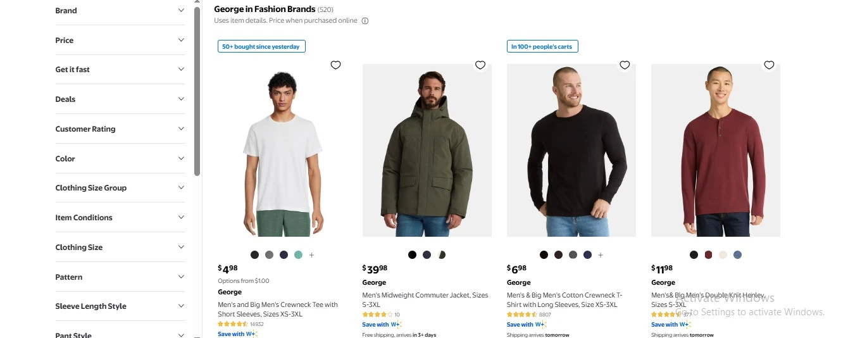
Task: Favorite the white Crewneck Tee with heart icon
Action: click(x=335, y=65)
